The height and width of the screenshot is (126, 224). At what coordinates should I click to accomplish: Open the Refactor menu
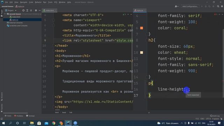point(38,2)
